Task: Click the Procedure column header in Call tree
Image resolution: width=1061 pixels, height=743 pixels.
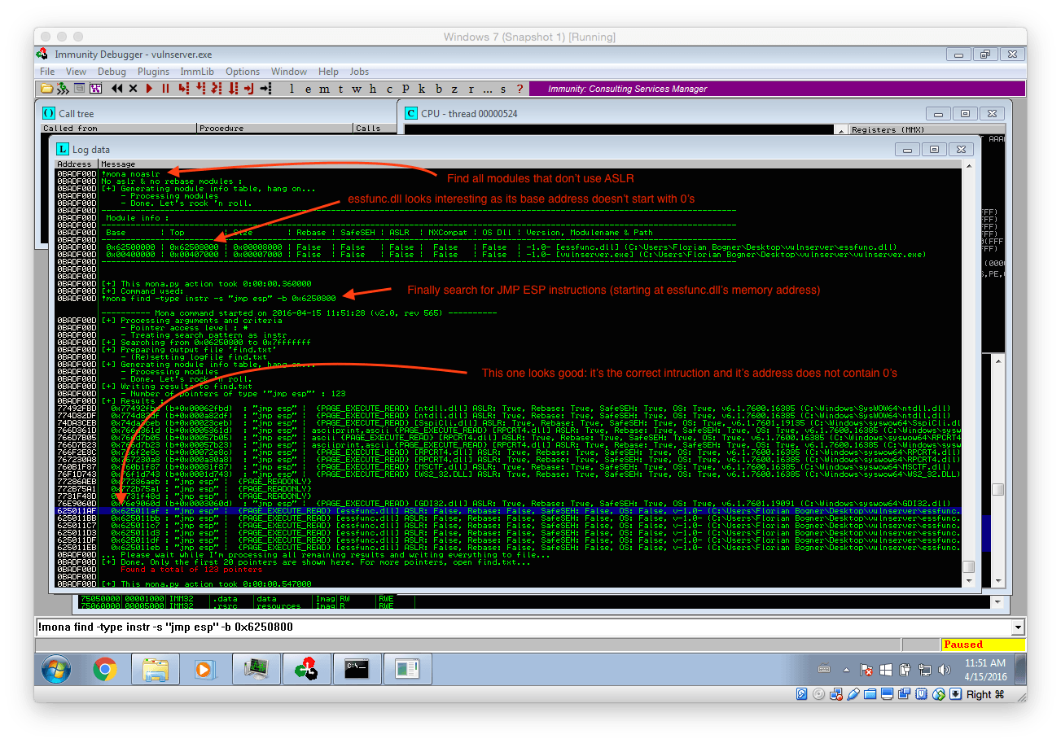Action: tap(275, 128)
